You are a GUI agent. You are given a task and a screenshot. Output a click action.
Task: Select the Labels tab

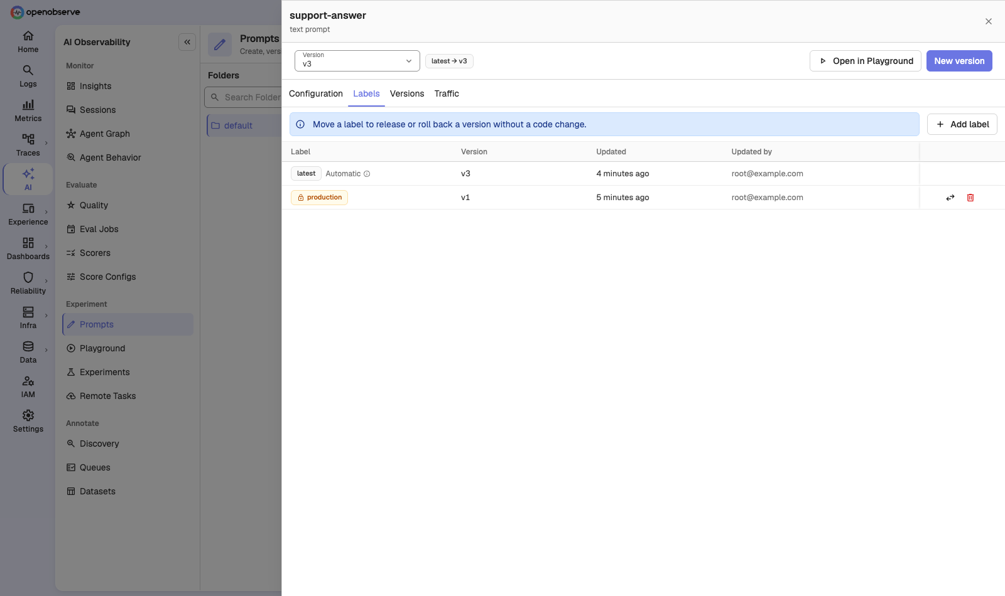[366, 93]
